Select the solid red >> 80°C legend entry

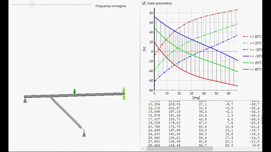coord(252,69)
